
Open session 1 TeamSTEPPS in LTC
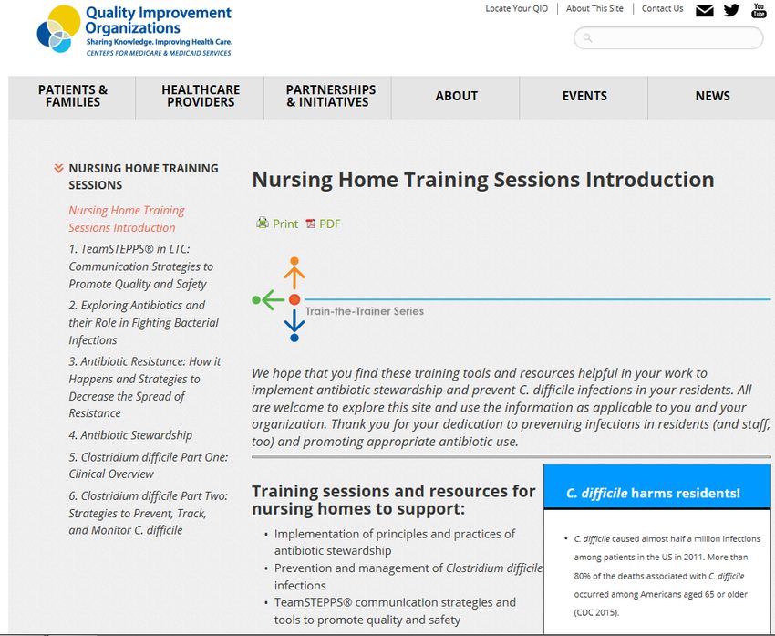pos(140,266)
